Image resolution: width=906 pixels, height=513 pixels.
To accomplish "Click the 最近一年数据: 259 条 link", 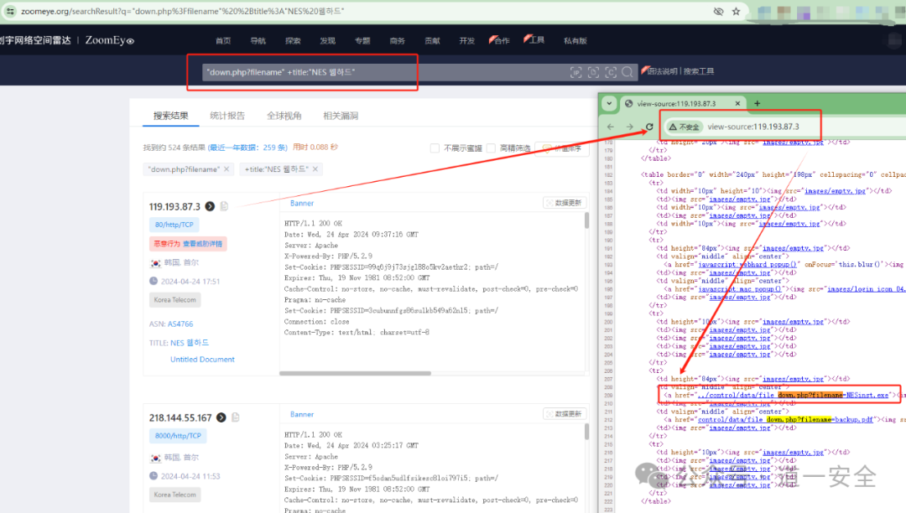I will [x=247, y=148].
